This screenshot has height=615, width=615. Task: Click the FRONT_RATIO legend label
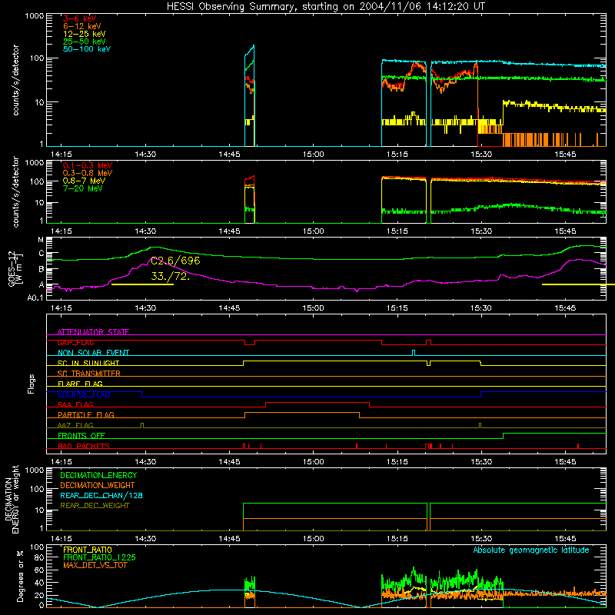point(88,550)
